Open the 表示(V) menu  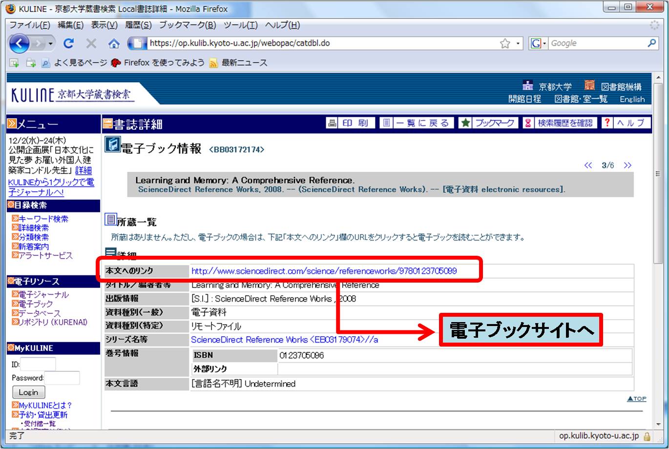pos(104,25)
